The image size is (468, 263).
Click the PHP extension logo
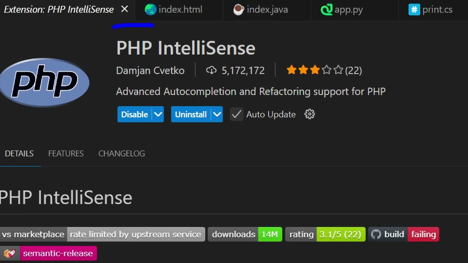coord(45,82)
